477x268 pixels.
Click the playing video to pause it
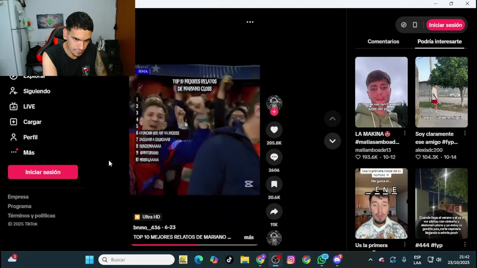tap(194, 130)
